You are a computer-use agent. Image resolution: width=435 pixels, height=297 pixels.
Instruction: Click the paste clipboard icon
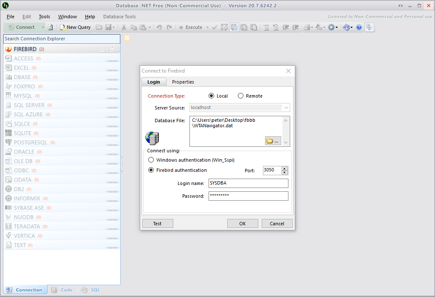pos(143,27)
